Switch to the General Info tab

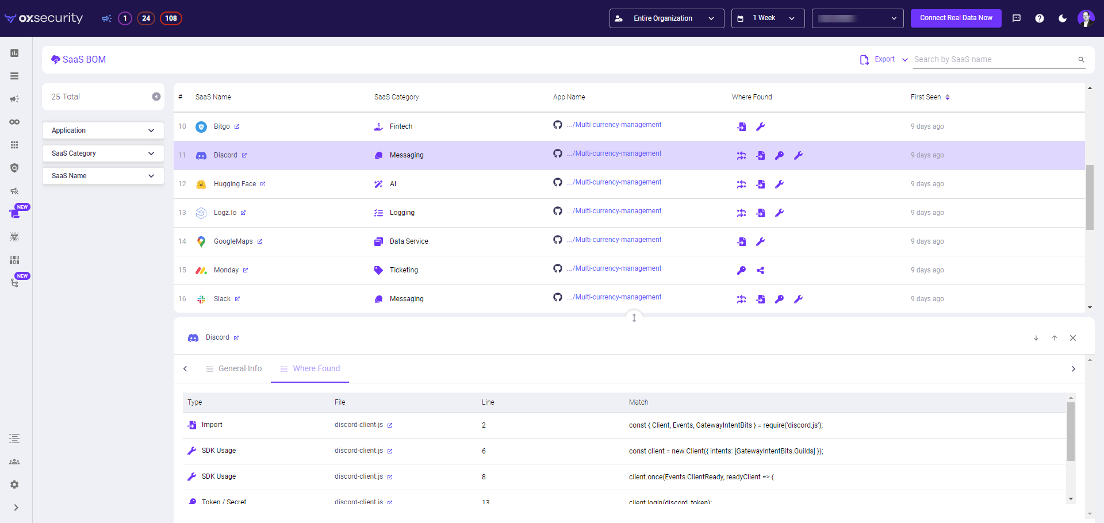click(x=233, y=368)
